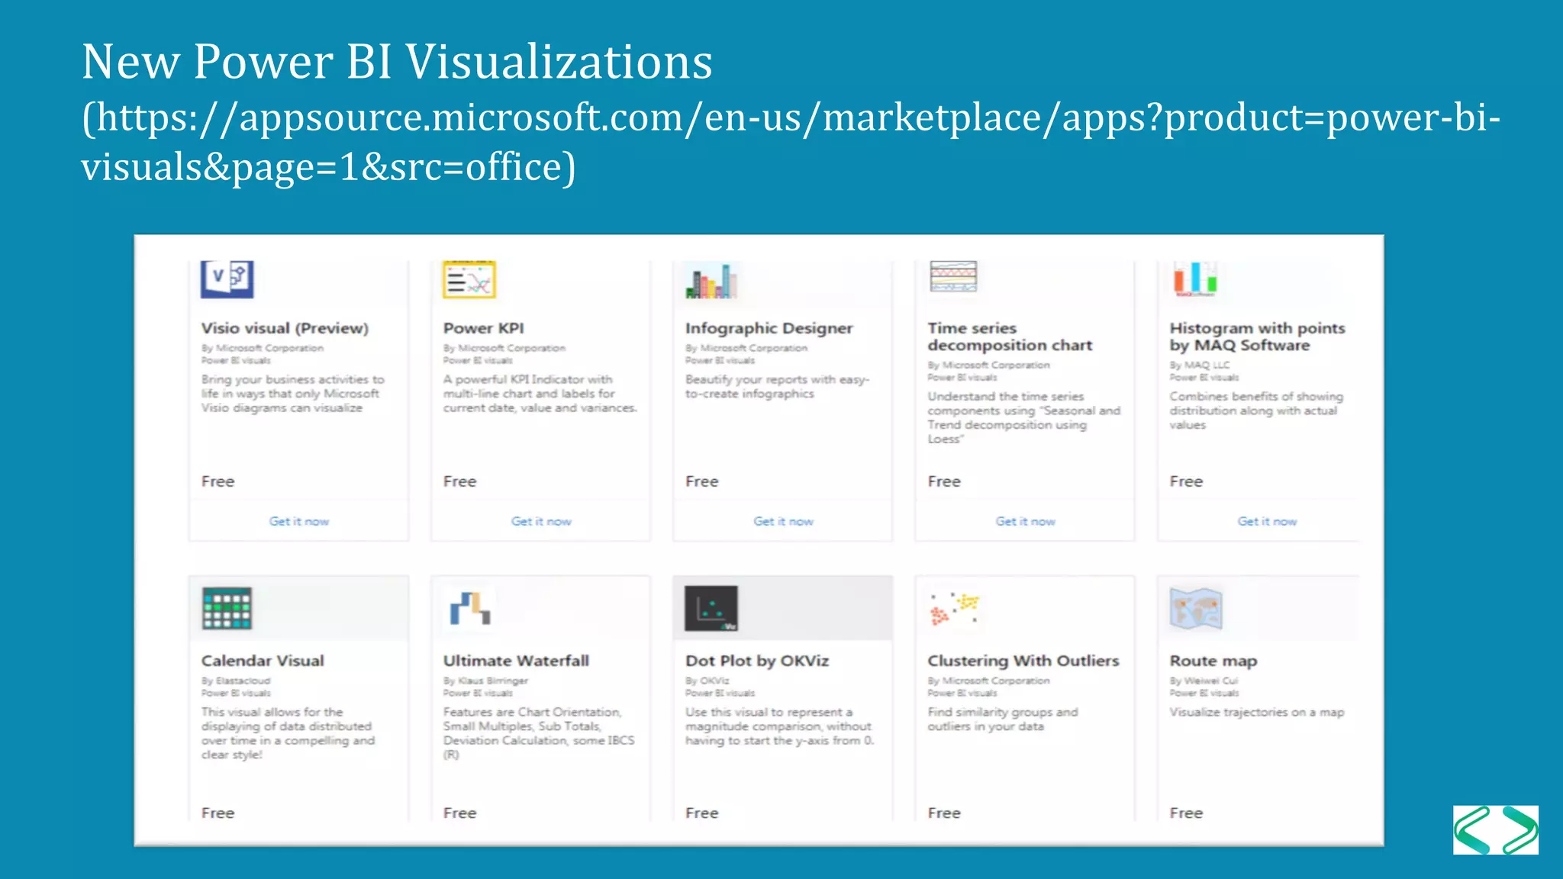This screenshot has height=879, width=1563.
Task: Open the Route map title
Action: coord(1213,661)
